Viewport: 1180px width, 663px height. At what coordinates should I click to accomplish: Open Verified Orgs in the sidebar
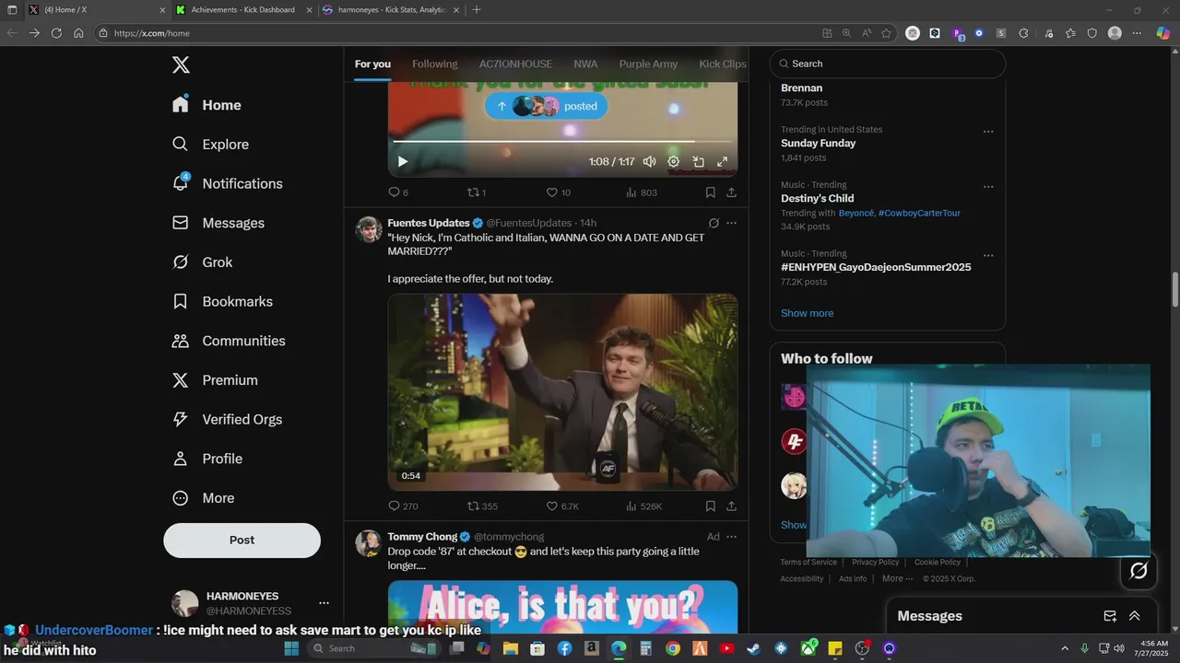click(228, 419)
